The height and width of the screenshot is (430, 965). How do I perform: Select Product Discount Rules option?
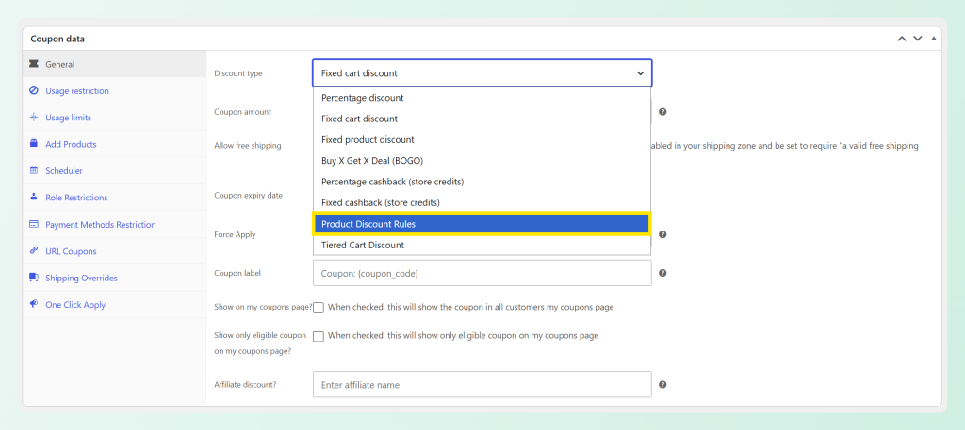482,224
